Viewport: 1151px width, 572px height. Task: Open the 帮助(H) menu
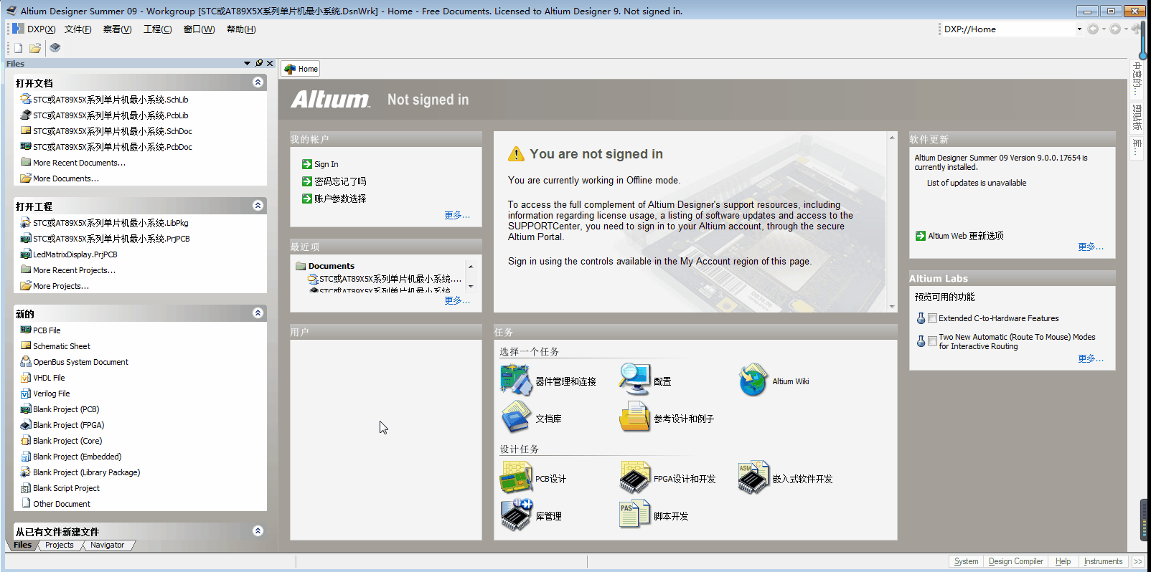[241, 29]
